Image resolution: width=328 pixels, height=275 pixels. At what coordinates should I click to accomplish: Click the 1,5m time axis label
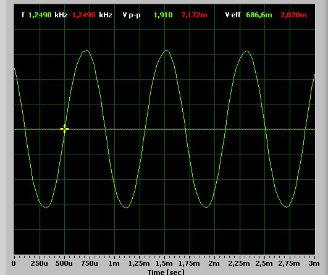(x=164, y=263)
